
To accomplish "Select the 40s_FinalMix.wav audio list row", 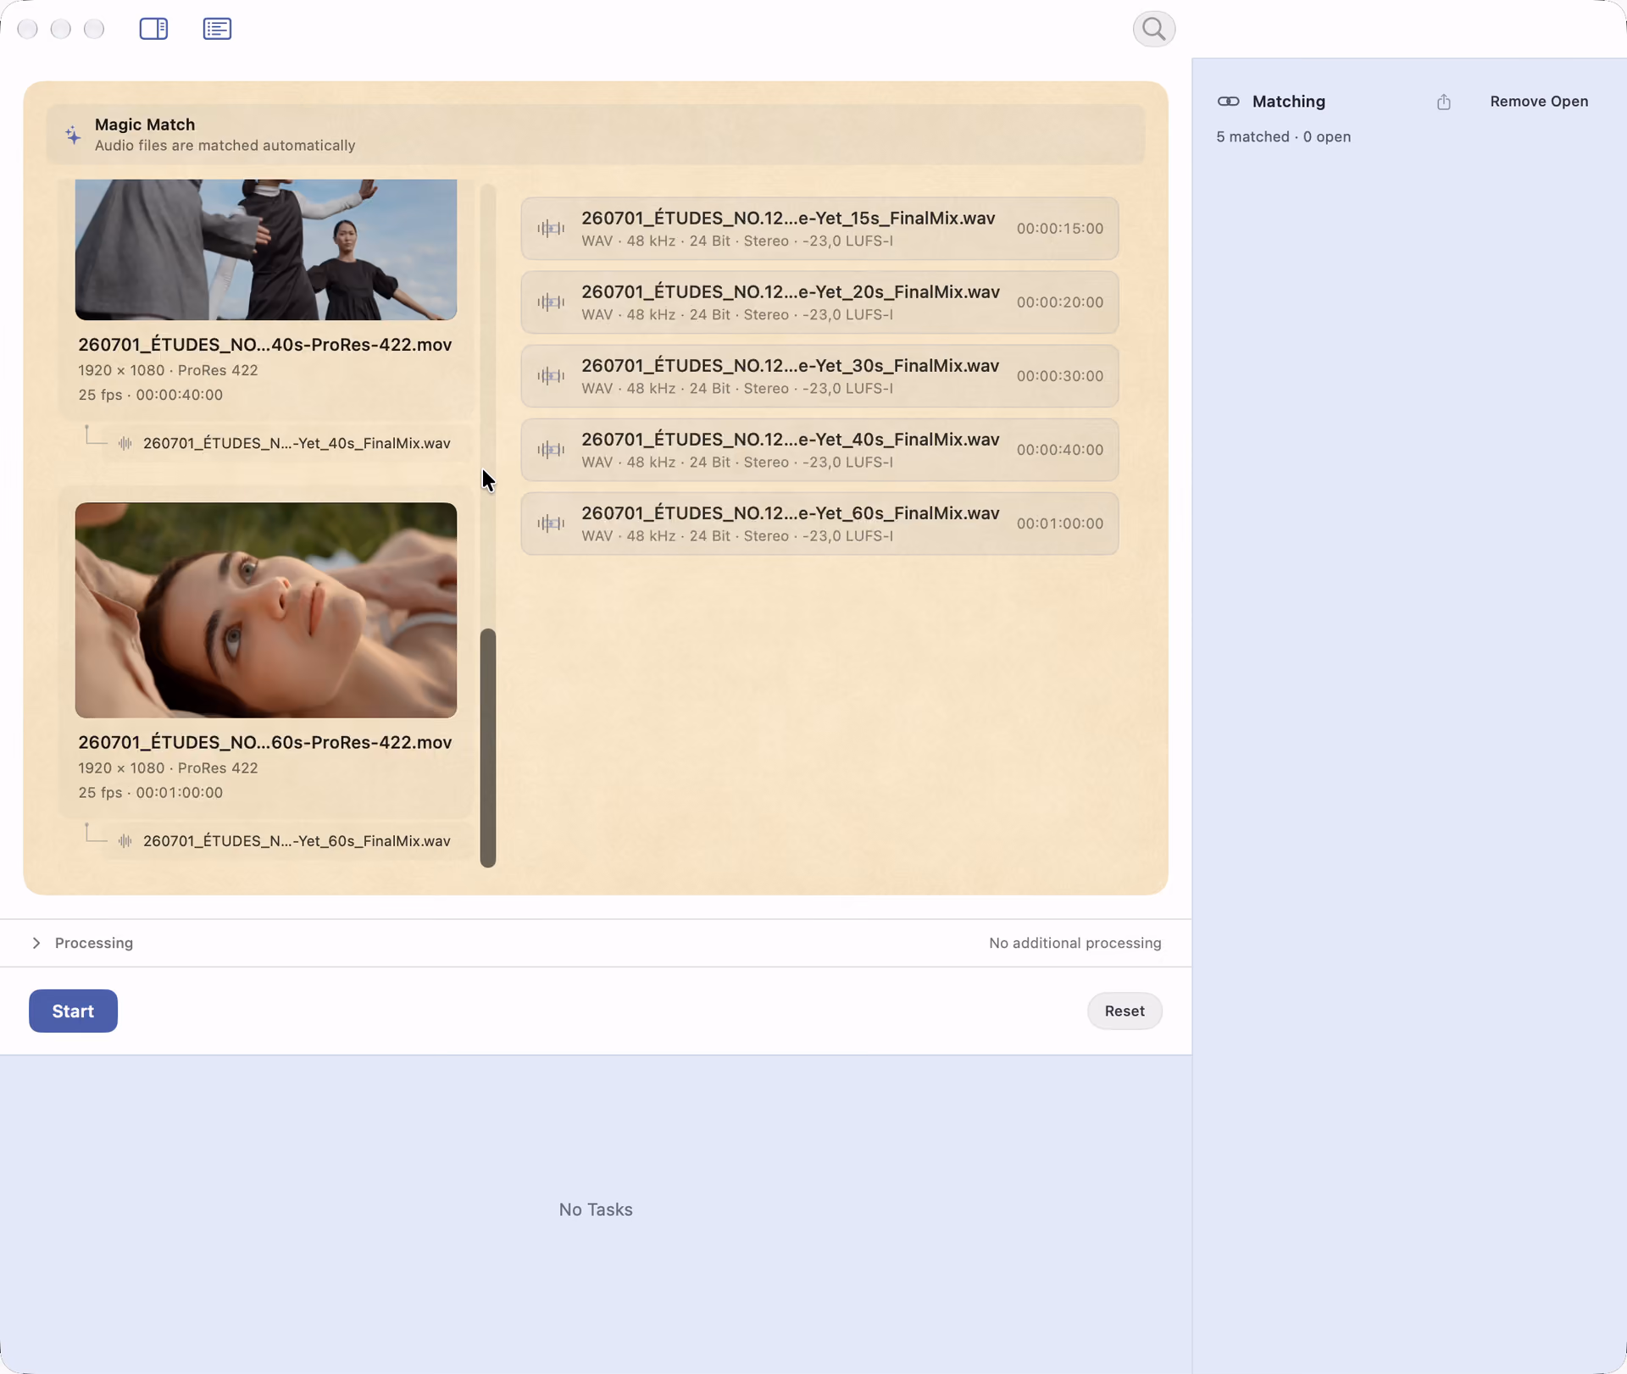I will click(819, 450).
